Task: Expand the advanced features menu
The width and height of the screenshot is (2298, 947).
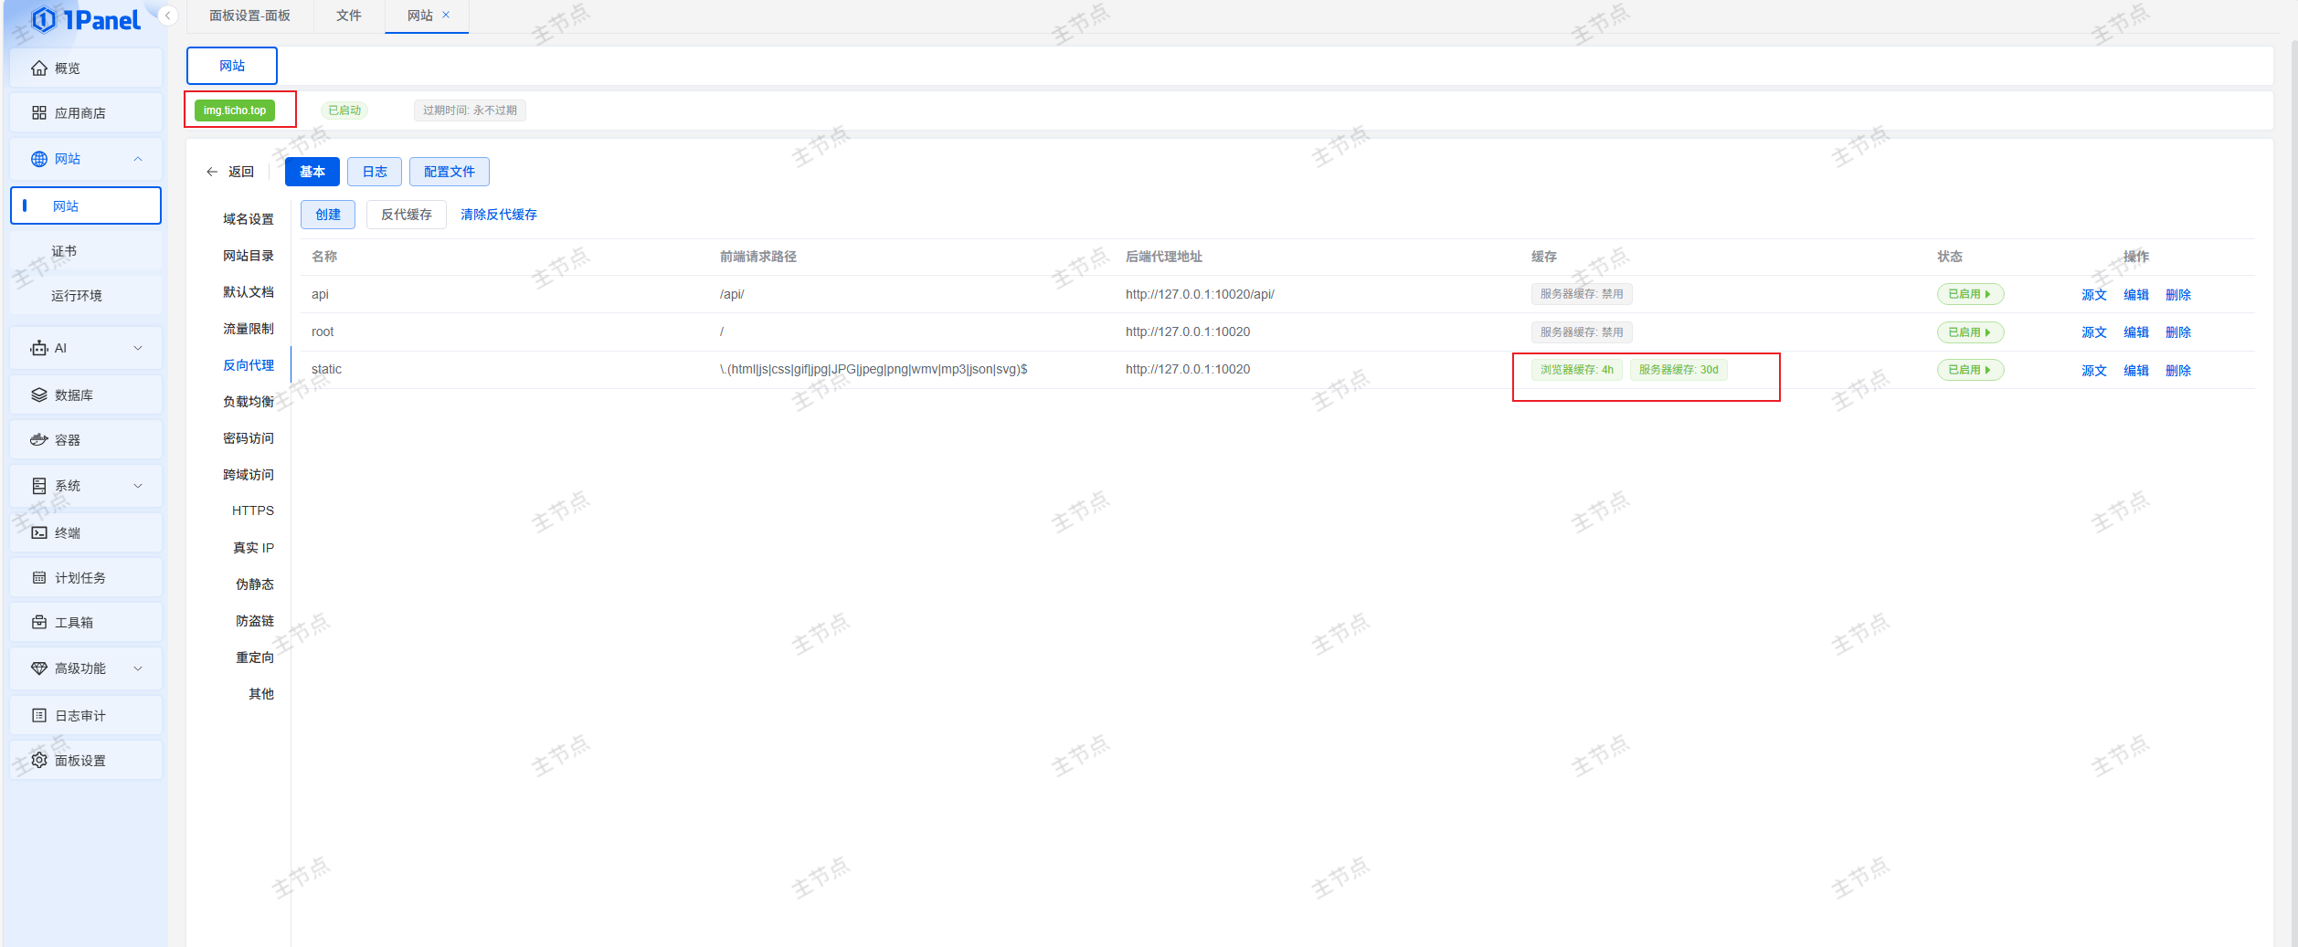Action: pos(138,668)
